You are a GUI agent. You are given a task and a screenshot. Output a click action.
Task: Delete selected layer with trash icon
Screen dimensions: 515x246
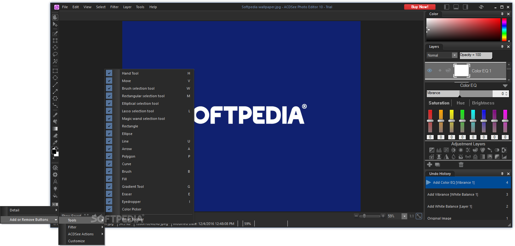coord(461,165)
